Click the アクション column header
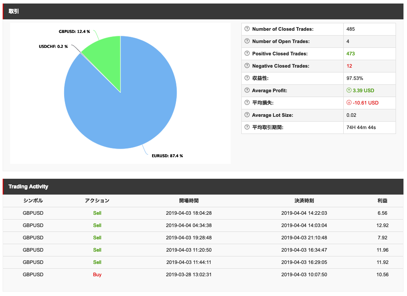 [x=97, y=201]
